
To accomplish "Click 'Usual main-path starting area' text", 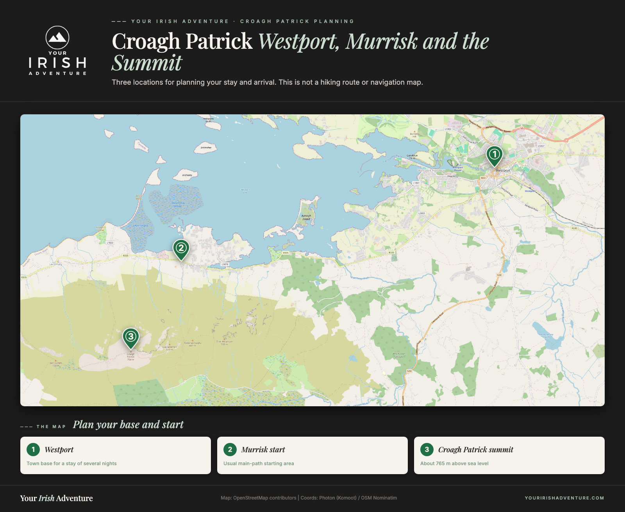I will click(x=259, y=464).
